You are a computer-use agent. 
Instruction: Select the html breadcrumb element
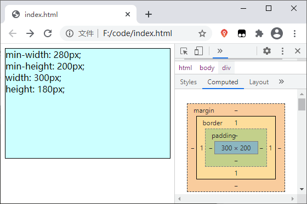(185, 68)
